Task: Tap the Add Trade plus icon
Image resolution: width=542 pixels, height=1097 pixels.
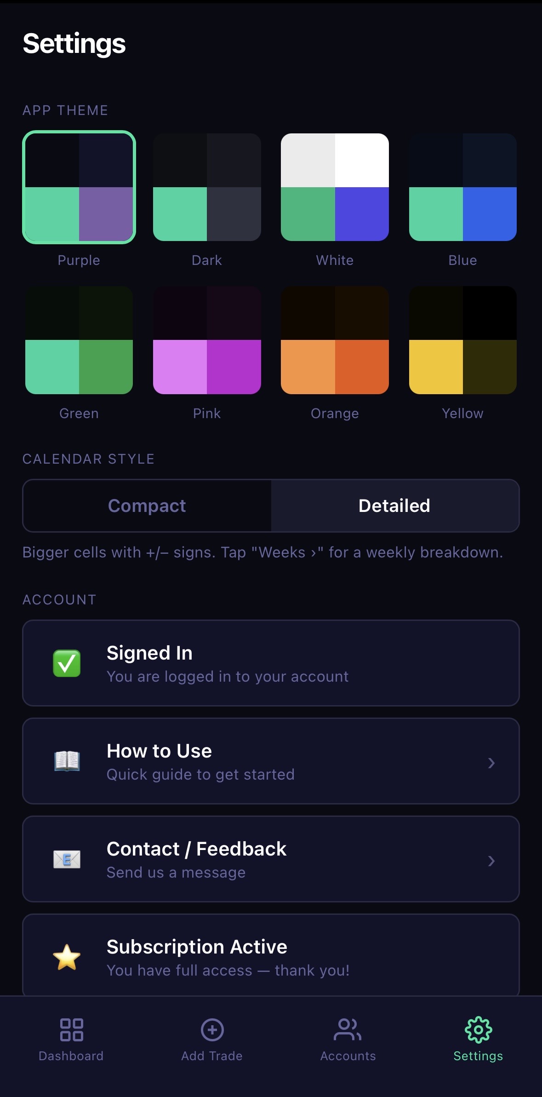Action: pos(212,1029)
